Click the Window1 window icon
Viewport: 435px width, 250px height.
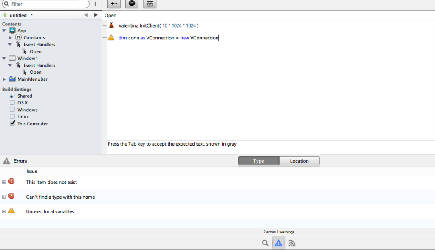[x=12, y=58]
